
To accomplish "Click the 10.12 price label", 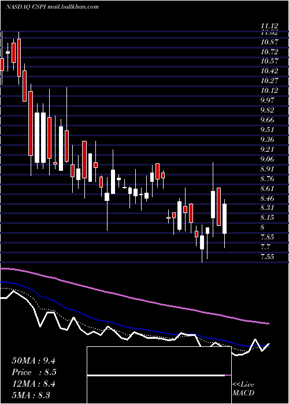I will [269, 91].
